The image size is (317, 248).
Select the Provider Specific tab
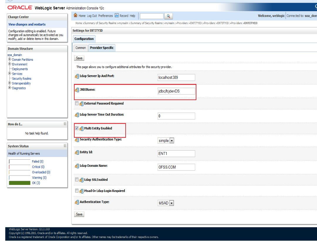(x=102, y=48)
